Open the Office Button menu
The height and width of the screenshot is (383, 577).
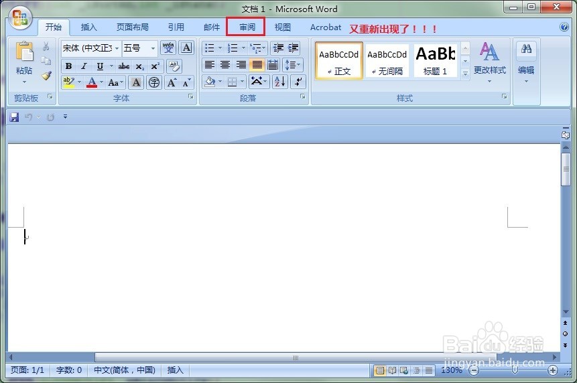point(20,17)
